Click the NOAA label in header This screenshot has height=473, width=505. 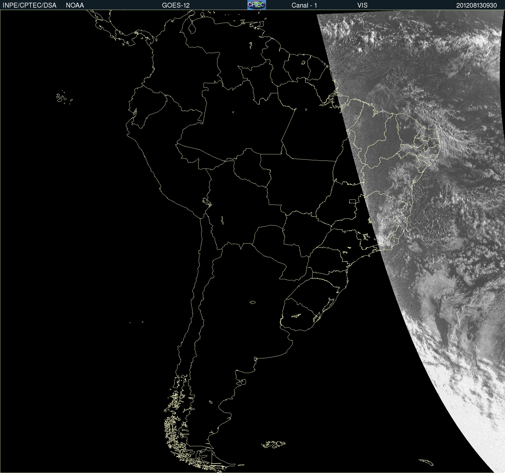pyautogui.click(x=75, y=5)
